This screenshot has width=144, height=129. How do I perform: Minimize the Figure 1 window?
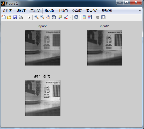point(120,2)
